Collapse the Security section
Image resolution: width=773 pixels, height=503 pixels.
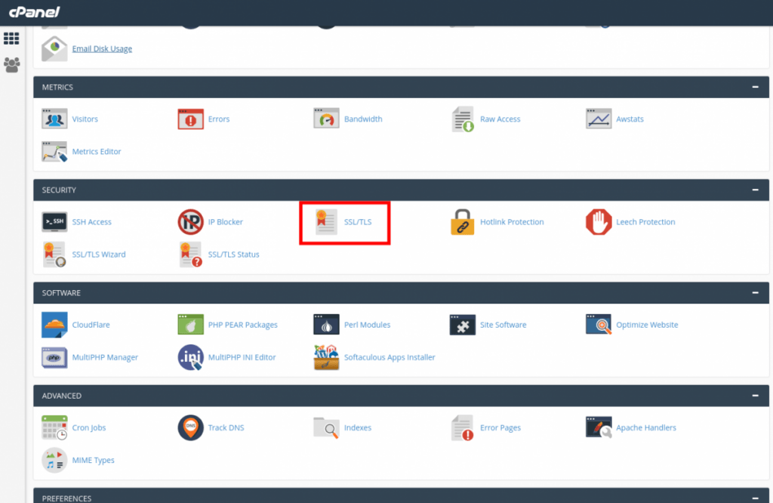pos(755,190)
